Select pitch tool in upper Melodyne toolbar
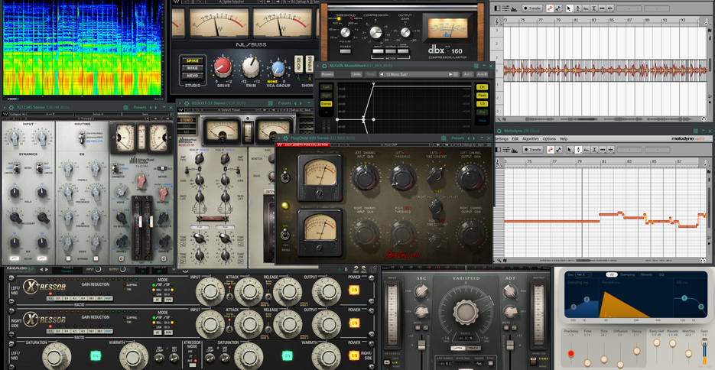The height and width of the screenshot is (370, 715). point(578,8)
